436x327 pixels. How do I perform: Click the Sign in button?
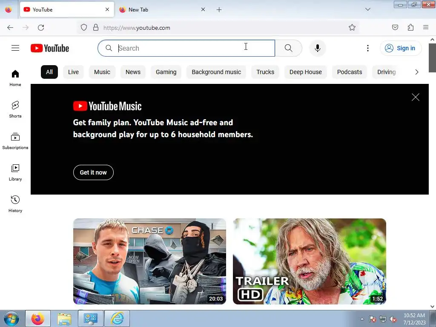point(400,48)
